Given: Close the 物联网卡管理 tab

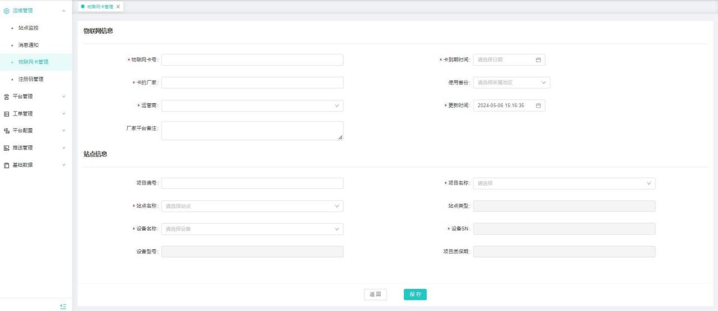Looking at the screenshot, I should click(x=118, y=6).
